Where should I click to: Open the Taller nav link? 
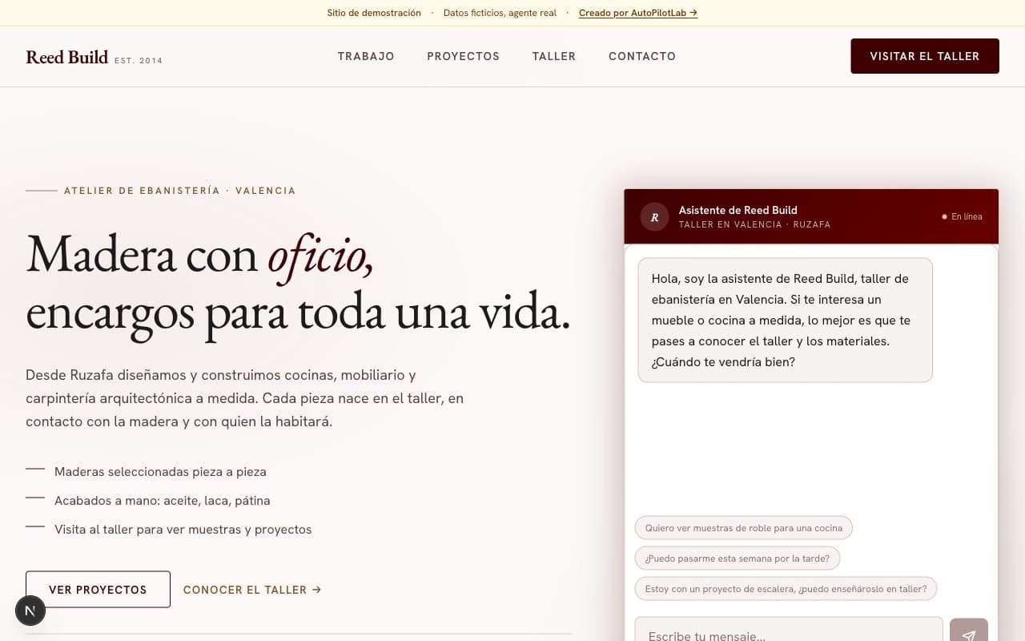[x=554, y=56]
